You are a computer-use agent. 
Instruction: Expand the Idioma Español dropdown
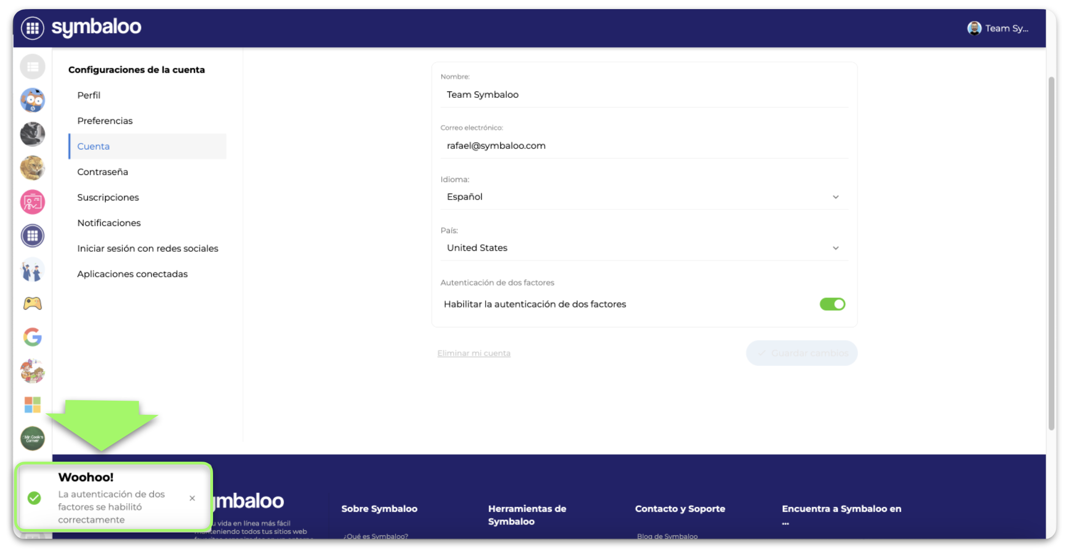coord(644,197)
